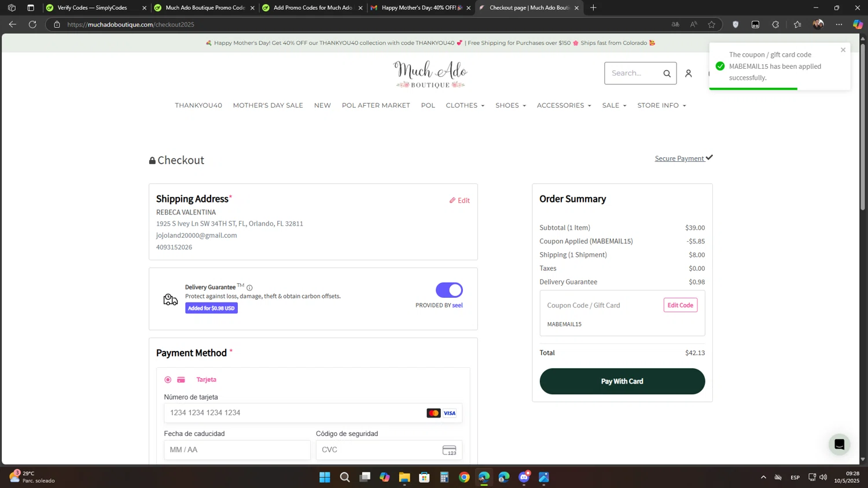Click the Much Ado Boutique logo
Viewport: 868px width, 488px height.
(430, 74)
